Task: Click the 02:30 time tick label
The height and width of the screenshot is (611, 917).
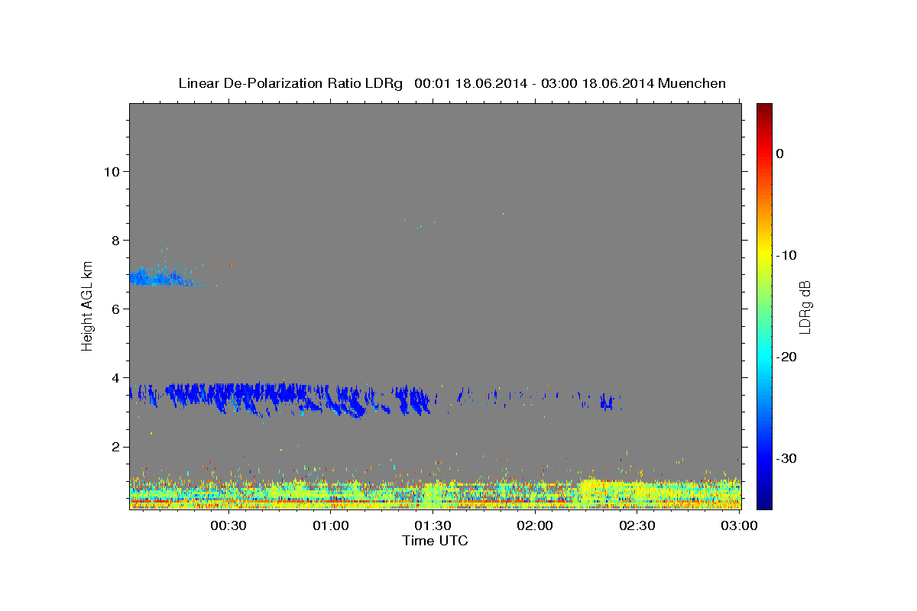Action: tap(637, 525)
